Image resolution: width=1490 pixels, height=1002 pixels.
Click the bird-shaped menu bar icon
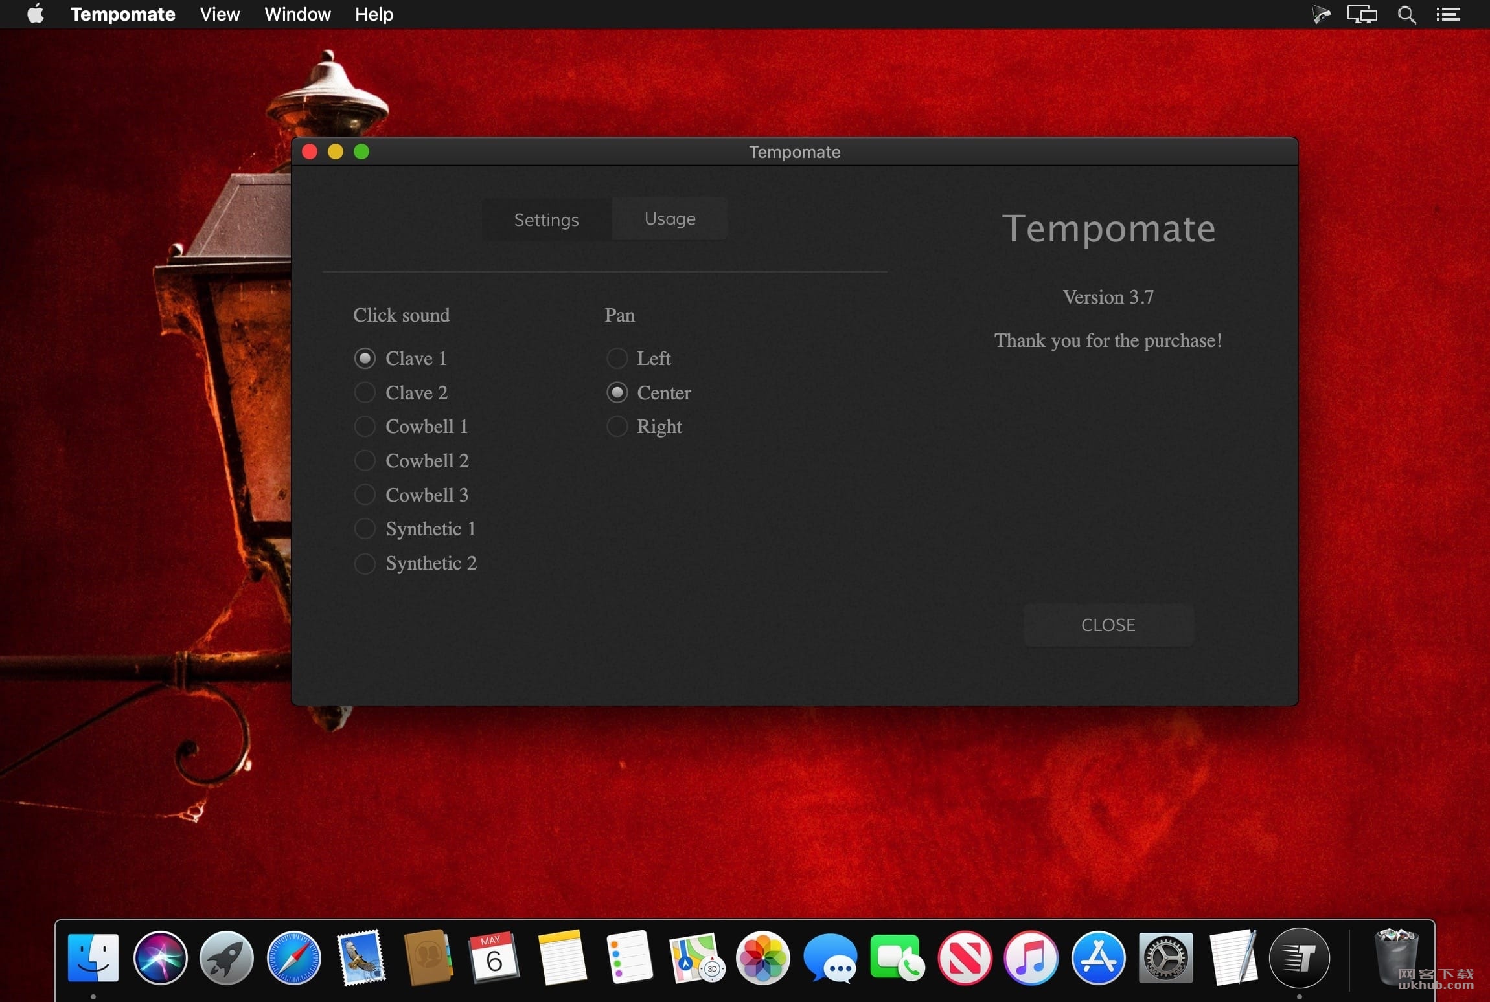click(1321, 14)
